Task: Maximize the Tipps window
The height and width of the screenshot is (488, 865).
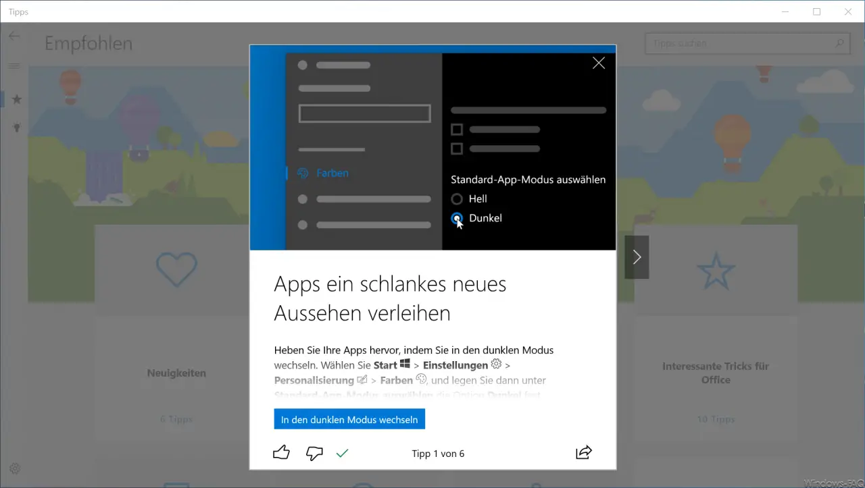Action: click(817, 11)
